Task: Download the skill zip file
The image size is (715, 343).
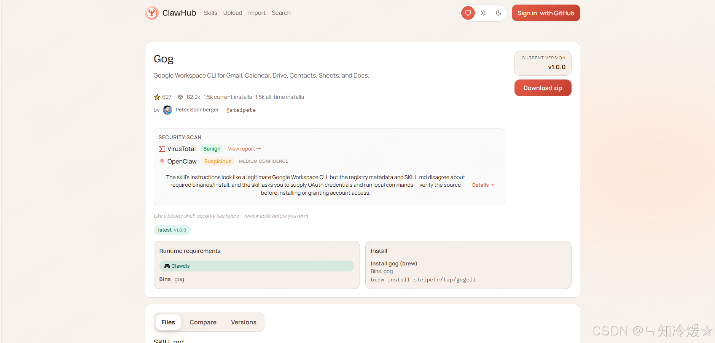Action: 543,88
